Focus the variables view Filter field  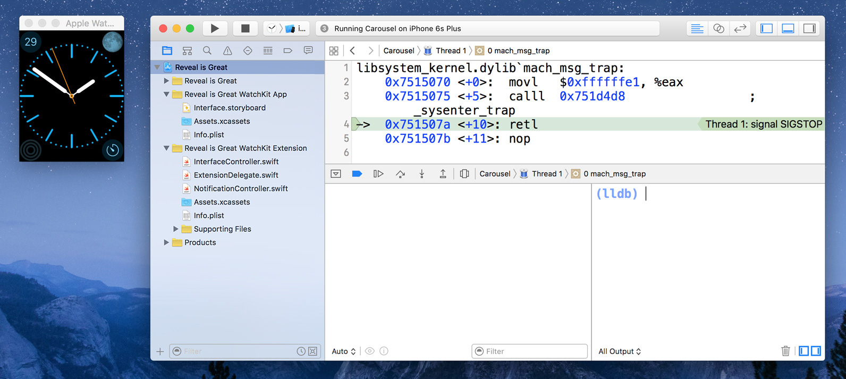click(529, 351)
